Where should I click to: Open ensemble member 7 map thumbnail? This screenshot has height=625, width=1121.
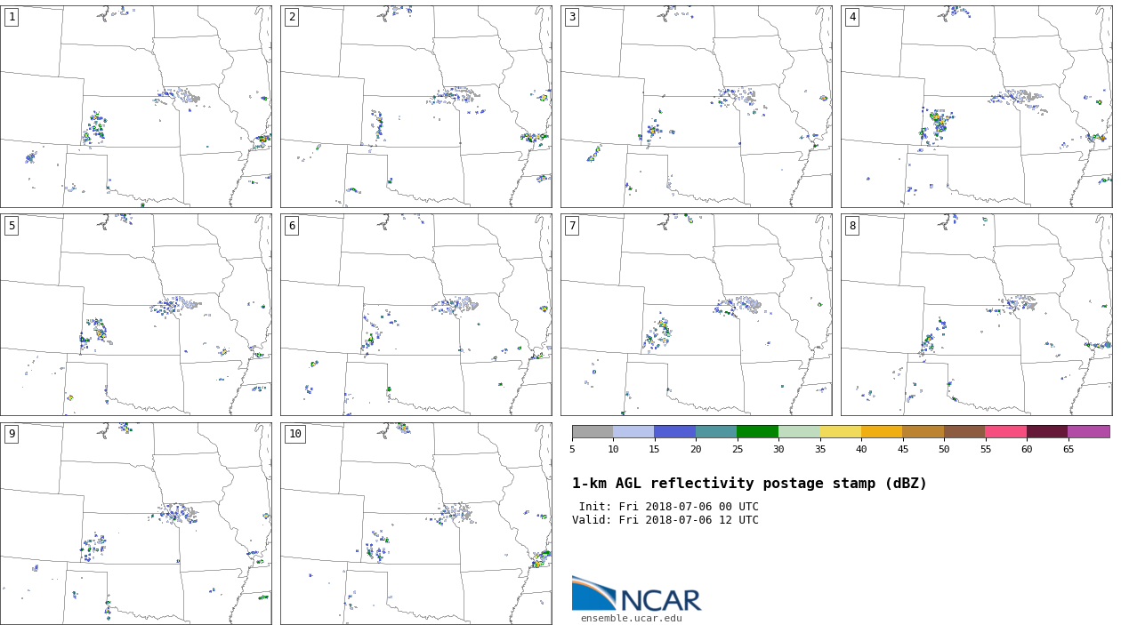pyautogui.click(x=696, y=315)
